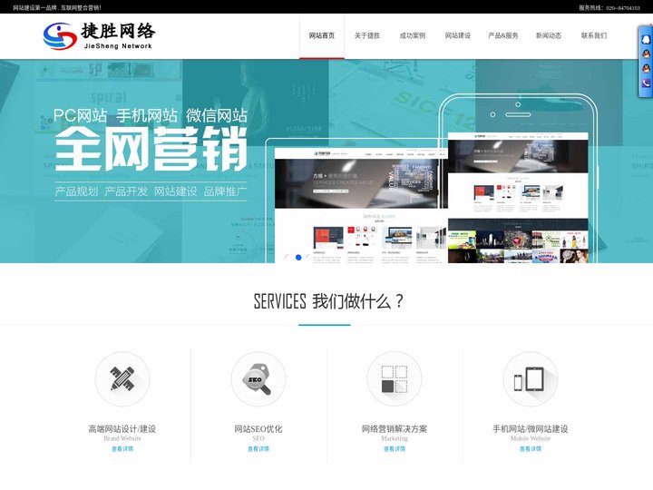
Task: Click the purple phone icon in sidebar
Action: click(646, 83)
